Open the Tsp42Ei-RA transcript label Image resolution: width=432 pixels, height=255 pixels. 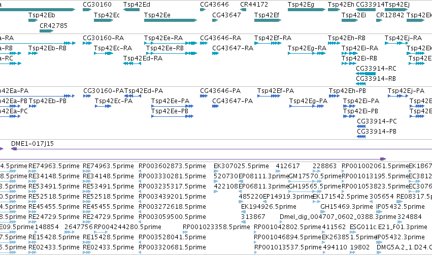(x=360, y=48)
